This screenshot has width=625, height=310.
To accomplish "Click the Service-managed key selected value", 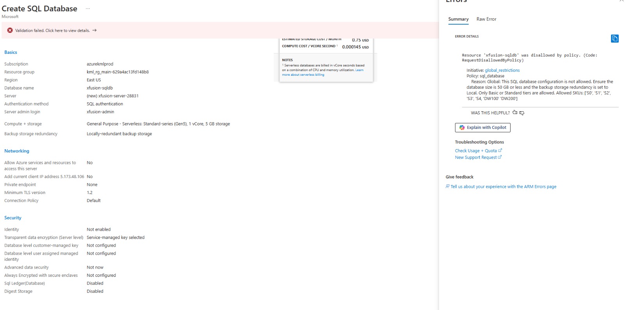I will [x=116, y=237].
